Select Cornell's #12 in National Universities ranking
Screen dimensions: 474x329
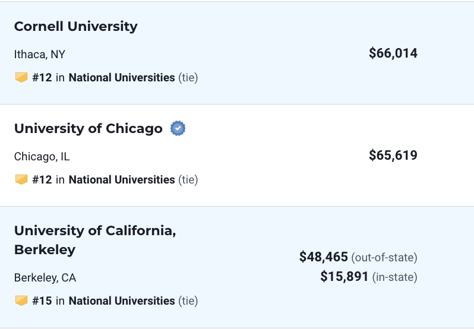[x=103, y=78]
